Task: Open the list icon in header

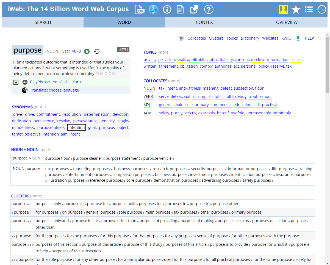Action: pyautogui.click(x=309, y=10)
